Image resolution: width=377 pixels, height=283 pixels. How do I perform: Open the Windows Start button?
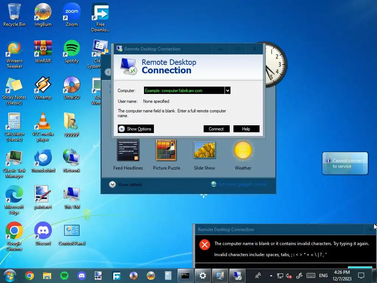[x=10, y=276]
